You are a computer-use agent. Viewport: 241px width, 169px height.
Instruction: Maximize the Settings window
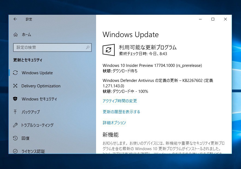click(213, 19)
